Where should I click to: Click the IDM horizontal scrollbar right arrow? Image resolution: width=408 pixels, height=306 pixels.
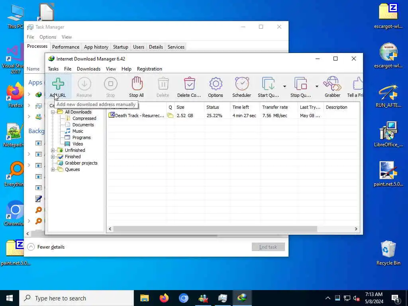(x=356, y=229)
